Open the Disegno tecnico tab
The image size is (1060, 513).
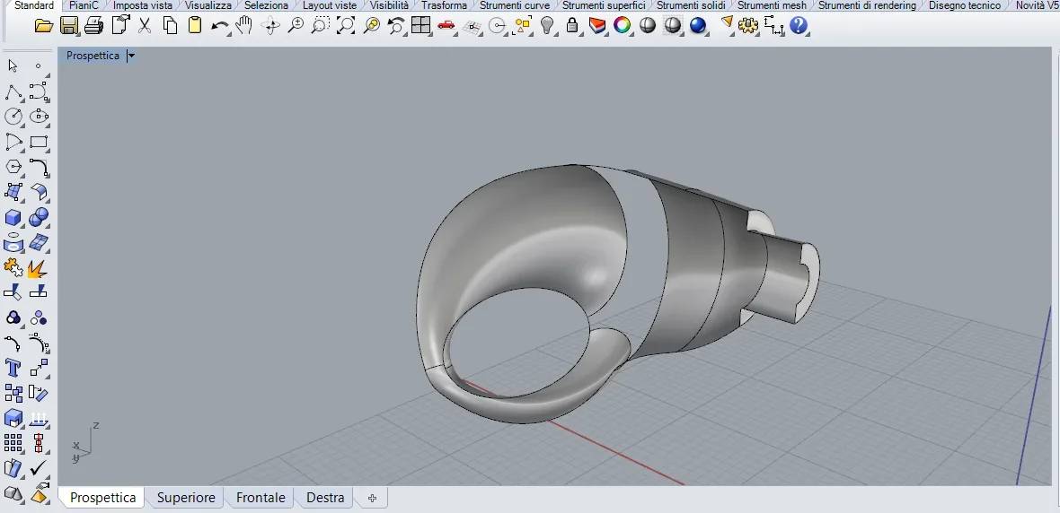pos(965,5)
